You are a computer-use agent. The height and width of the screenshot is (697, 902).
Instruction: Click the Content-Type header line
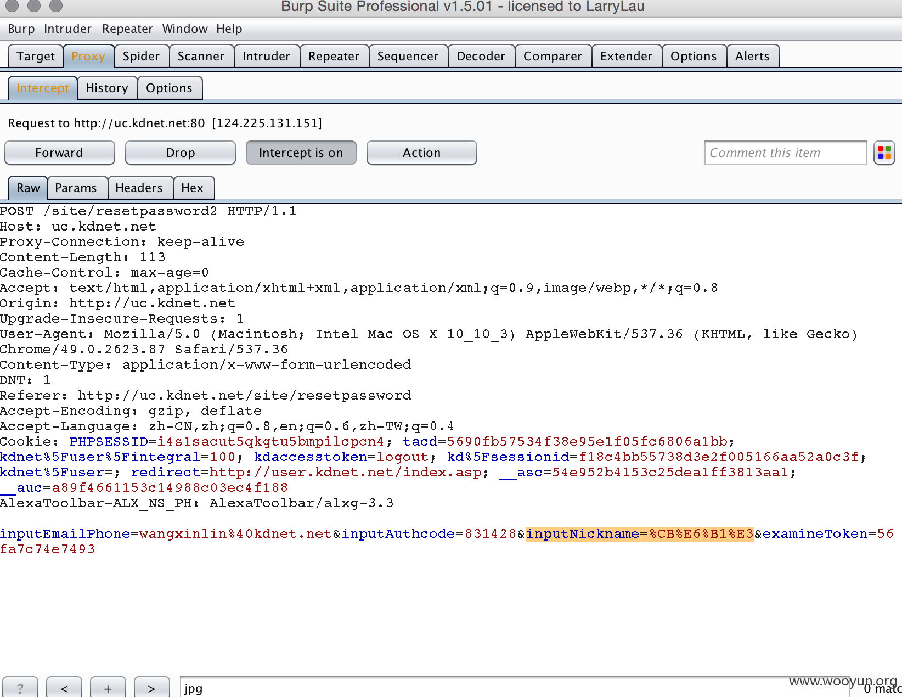pos(205,364)
